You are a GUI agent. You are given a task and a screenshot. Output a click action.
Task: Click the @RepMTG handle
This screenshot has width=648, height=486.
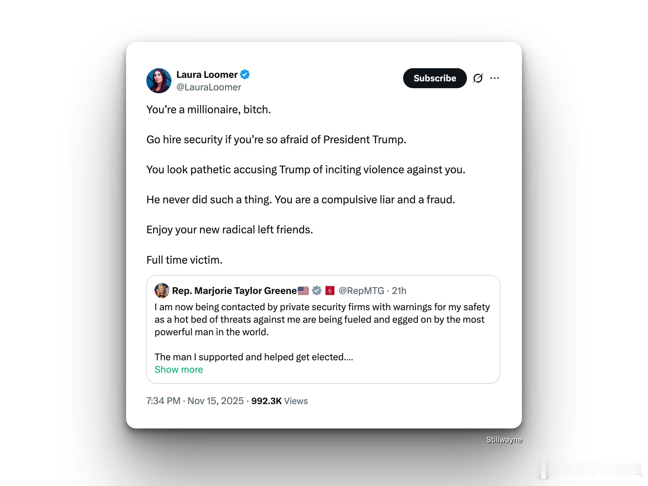click(x=361, y=291)
